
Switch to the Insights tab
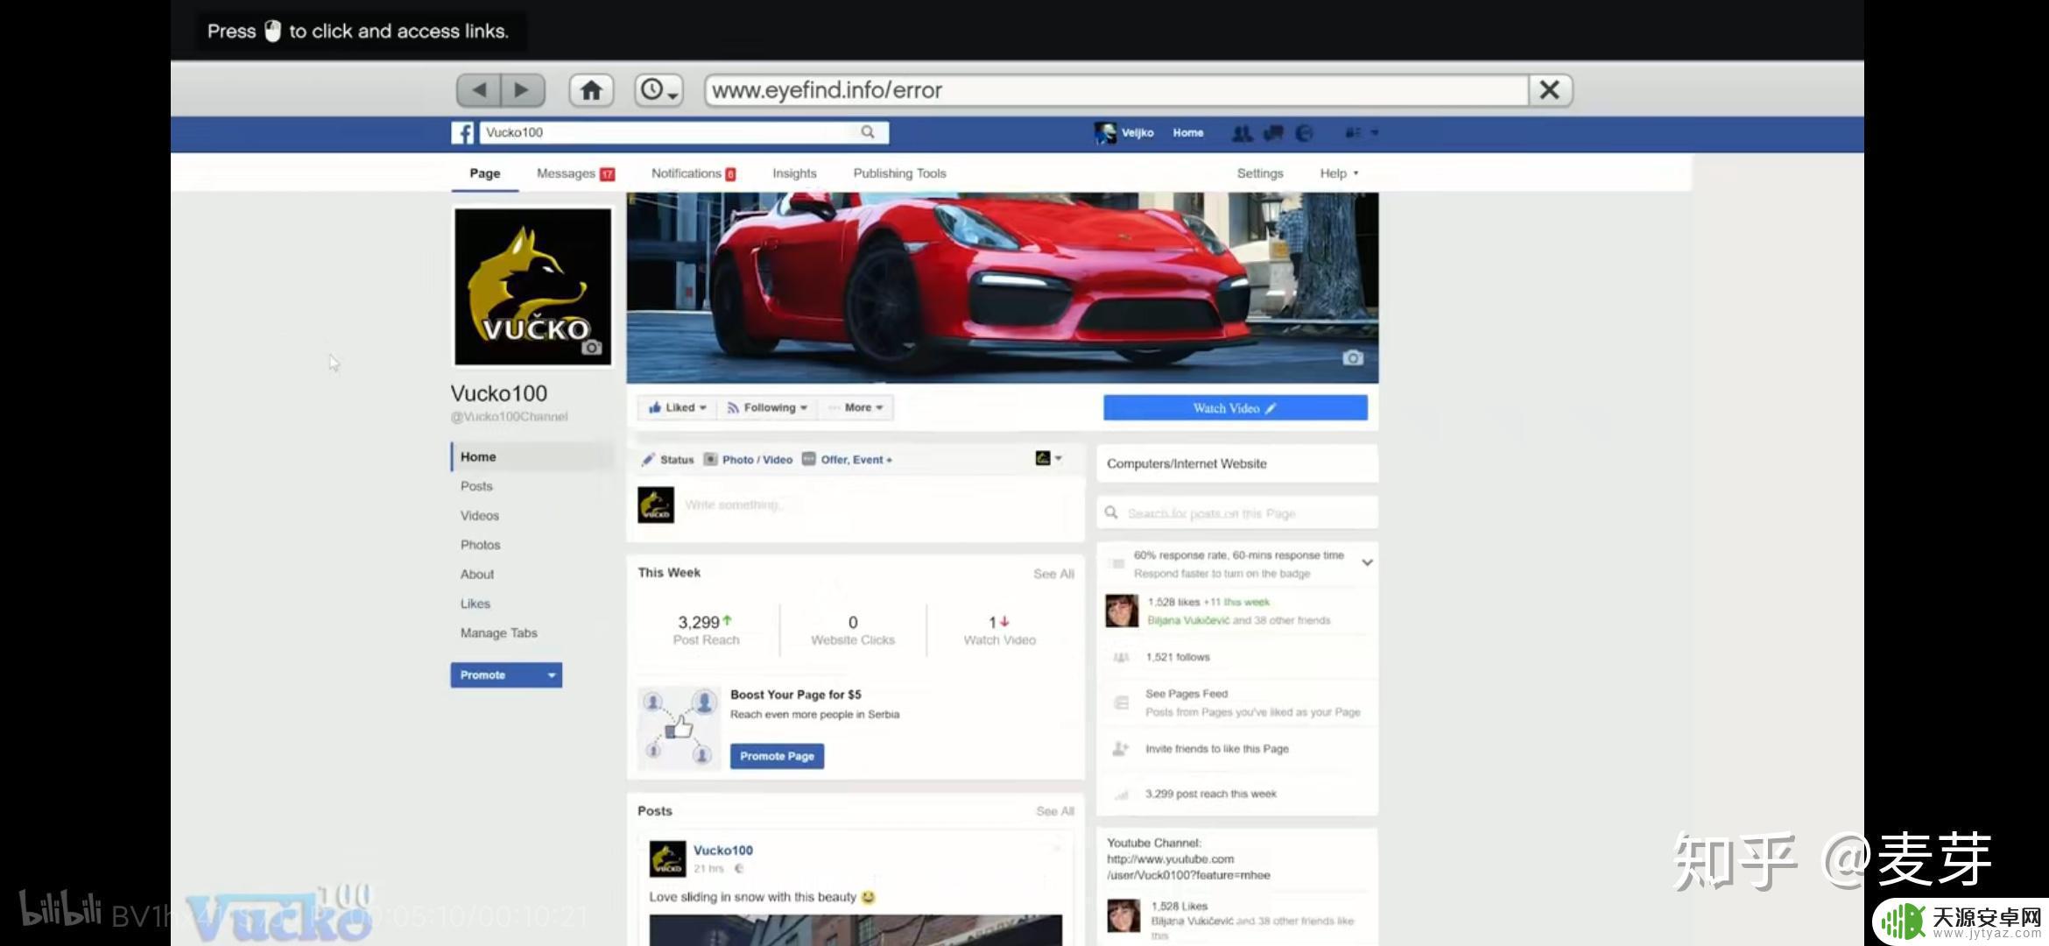click(794, 173)
